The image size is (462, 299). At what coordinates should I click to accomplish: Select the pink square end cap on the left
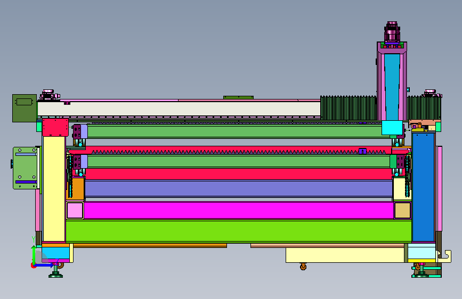(x=75, y=211)
